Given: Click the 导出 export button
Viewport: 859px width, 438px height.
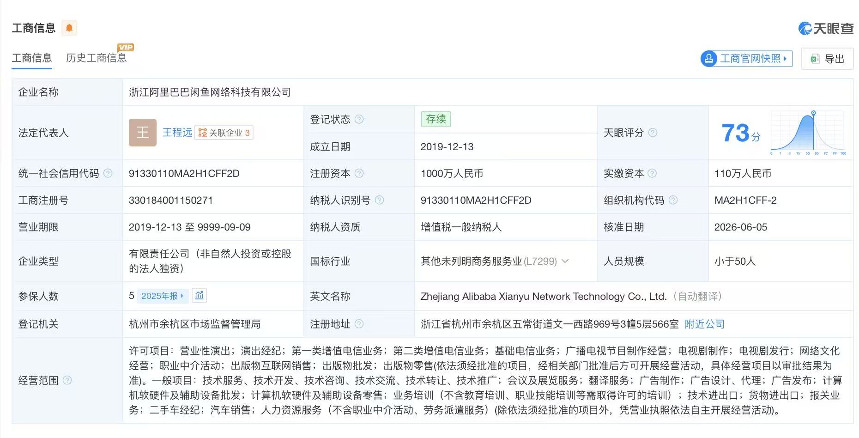Looking at the screenshot, I should [828, 59].
